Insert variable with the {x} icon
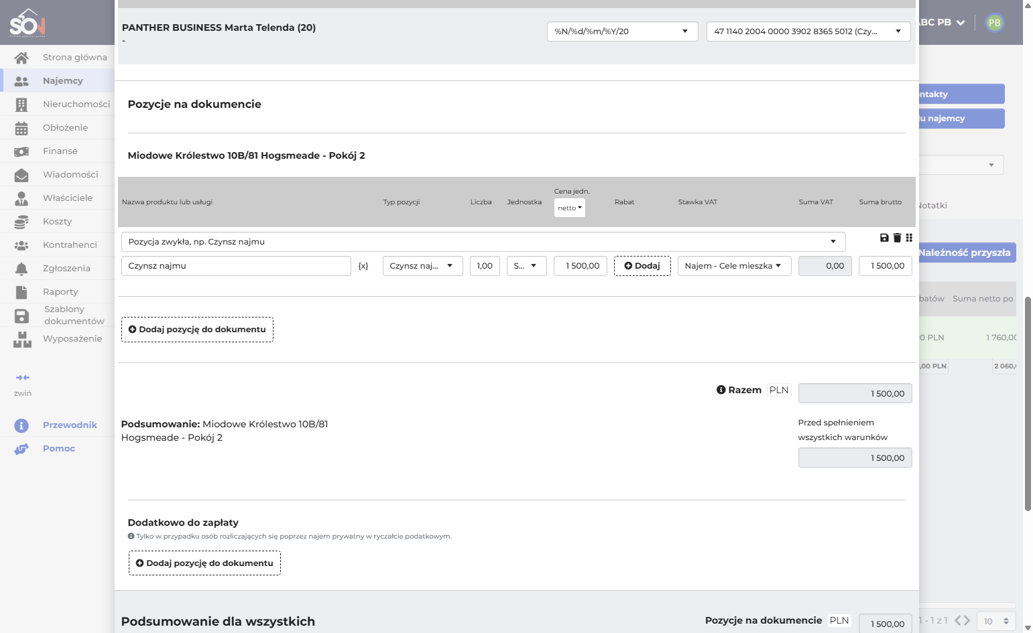Viewport: 1033px width, 633px height. click(363, 266)
